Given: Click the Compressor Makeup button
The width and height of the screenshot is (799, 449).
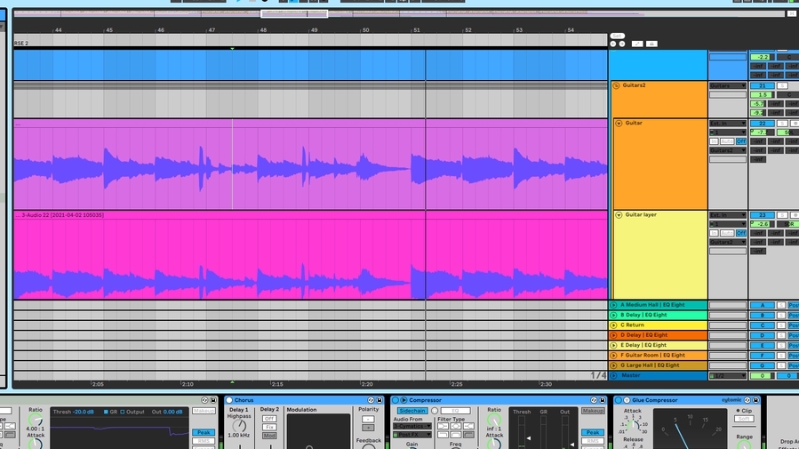Looking at the screenshot, I should pyautogui.click(x=593, y=411).
